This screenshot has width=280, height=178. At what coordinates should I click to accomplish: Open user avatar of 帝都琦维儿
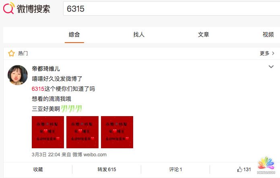tap(18, 75)
